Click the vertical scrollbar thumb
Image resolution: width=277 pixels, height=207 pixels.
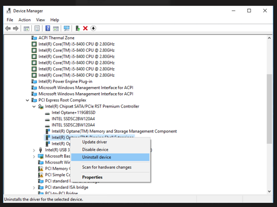(269, 109)
